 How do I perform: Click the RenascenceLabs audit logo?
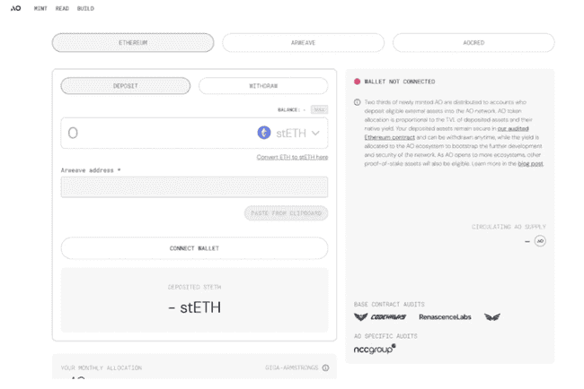[445, 317]
